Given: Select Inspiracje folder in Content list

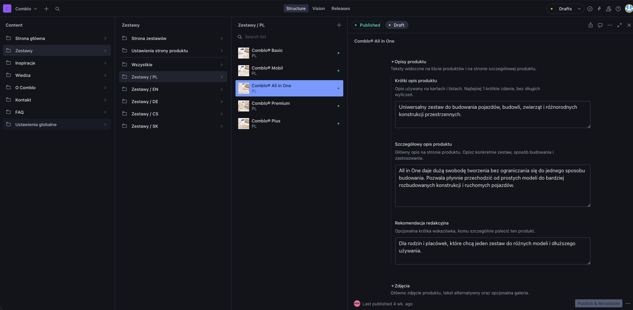Looking at the screenshot, I should [x=57, y=63].
